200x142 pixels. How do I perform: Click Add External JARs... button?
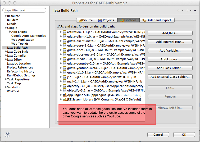[170, 42]
